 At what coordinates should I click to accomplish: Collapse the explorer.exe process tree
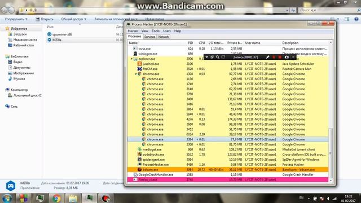pos(131,59)
